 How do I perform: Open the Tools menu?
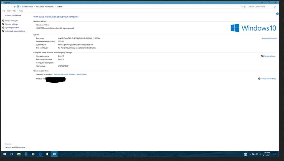click(x=21, y=11)
